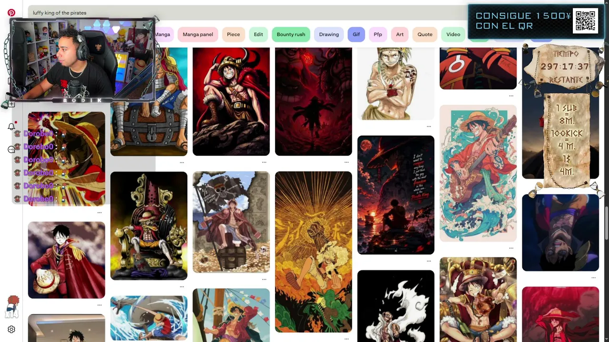Open the golden raised fist Luffy pin

(314, 252)
